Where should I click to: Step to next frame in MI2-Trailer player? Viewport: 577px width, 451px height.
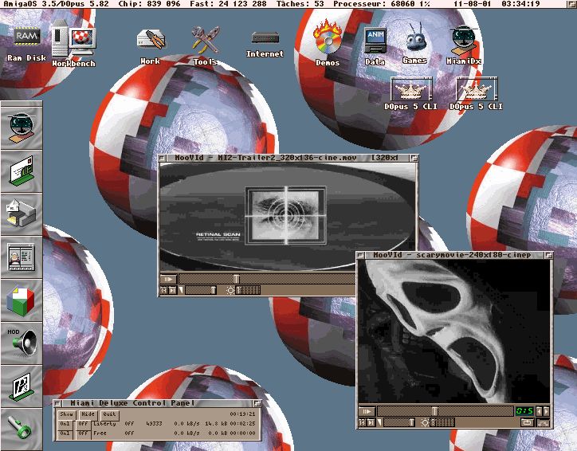[x=173, y=290]
